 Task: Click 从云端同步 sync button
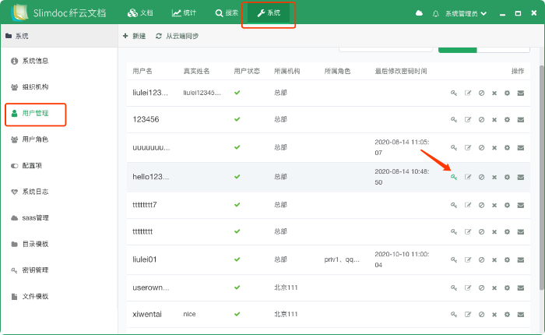[177, 36]
